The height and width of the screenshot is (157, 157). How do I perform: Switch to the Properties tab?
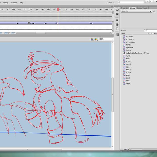click(x=124, y=8)
